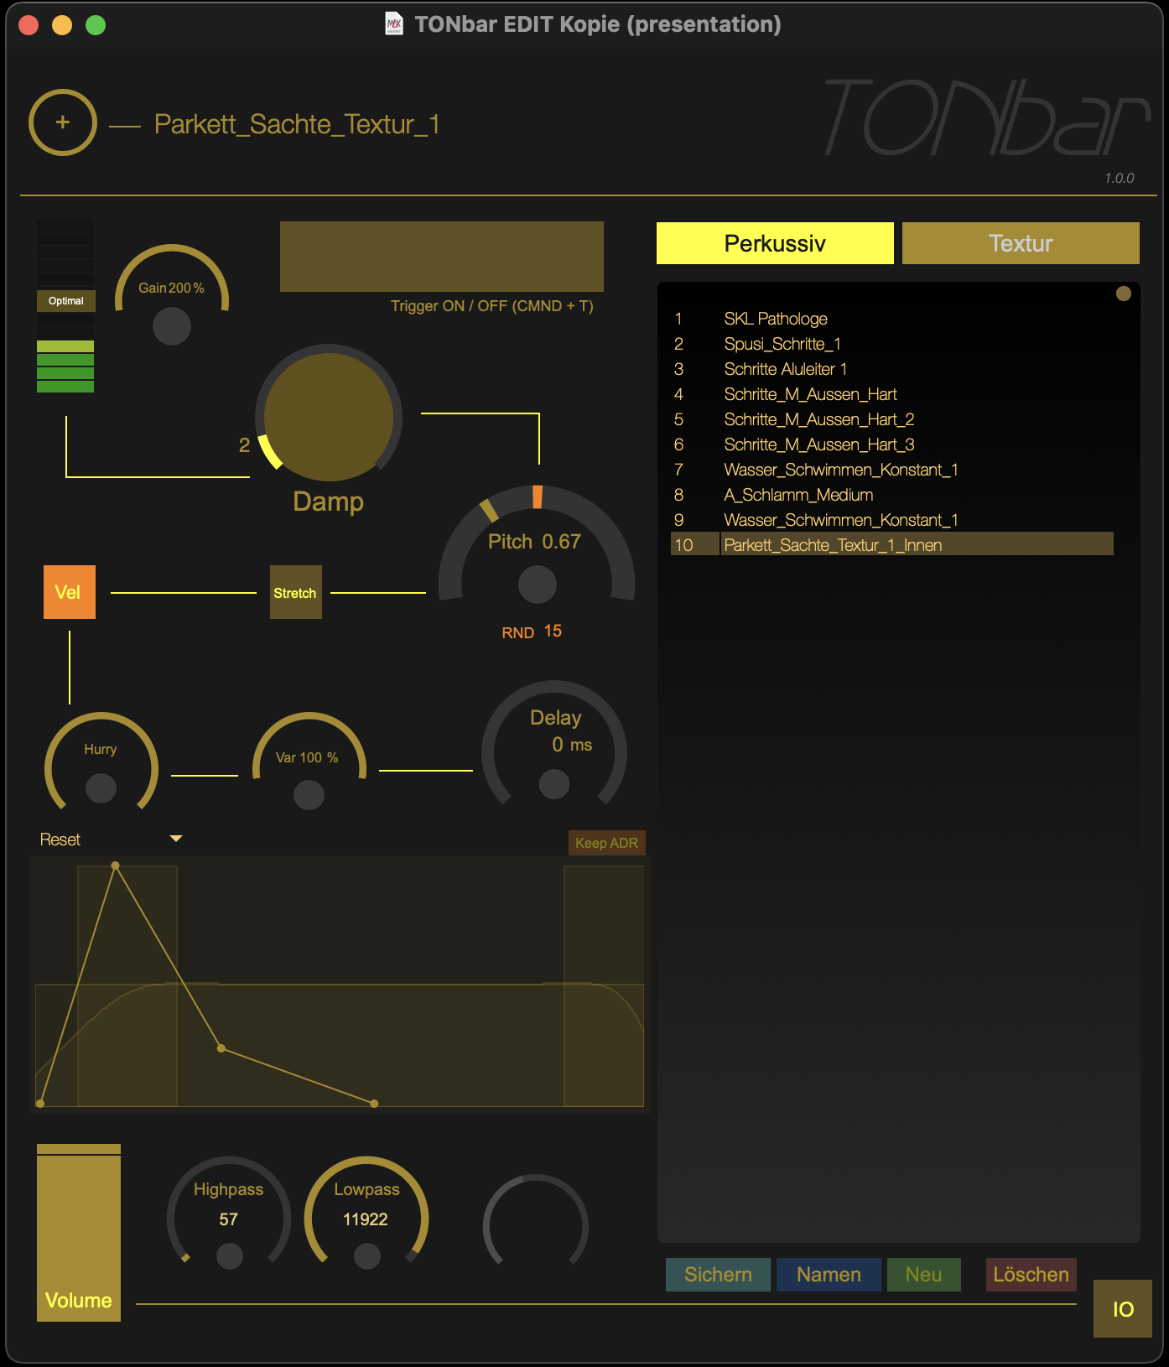Open the IO settings button

tap(1122, 1309)
